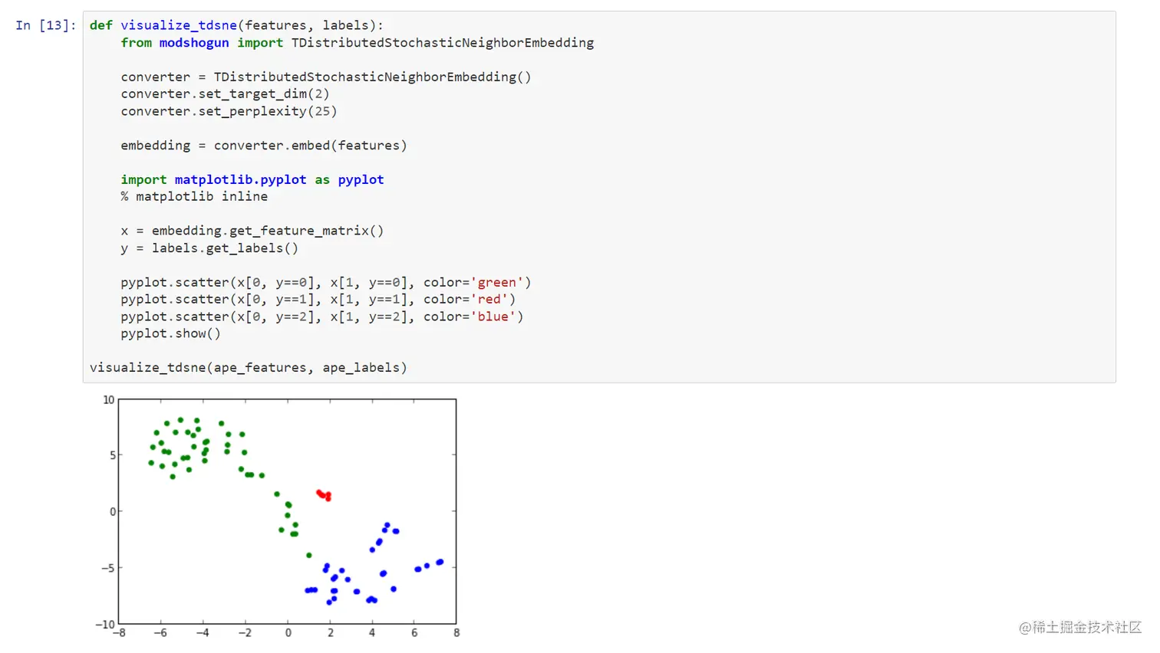Click the rightmost blue point in the scatter plot
The height and width of the screenshot is (653, 1160).
(x=440, y=562)
